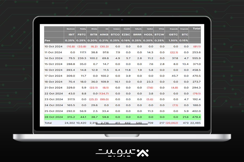This screenshot has width=244, height=162.
Task: Select the 22,485 grand total cell
Action: 195,123
